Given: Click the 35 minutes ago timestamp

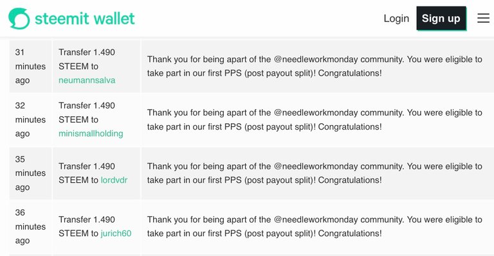Looking at the screenshot, I should click(30, 173).
